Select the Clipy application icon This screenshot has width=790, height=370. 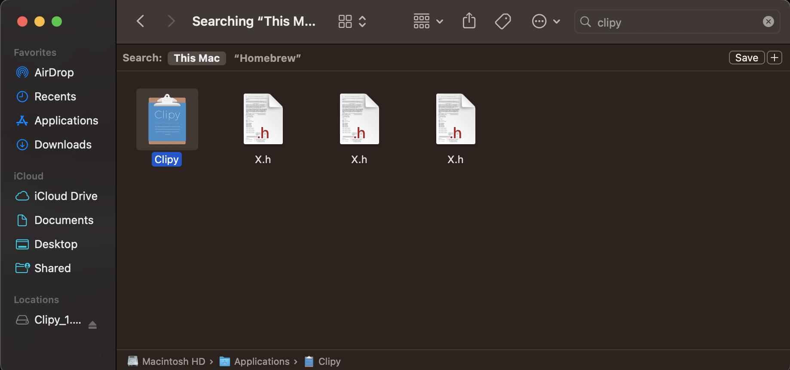(x=167, y=119)
